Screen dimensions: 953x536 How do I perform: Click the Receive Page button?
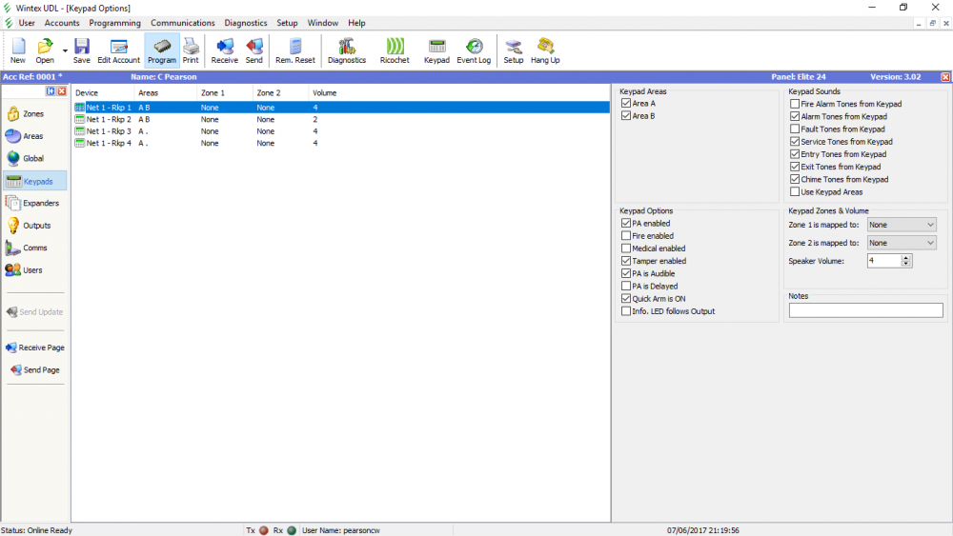(x=34, y=347)
